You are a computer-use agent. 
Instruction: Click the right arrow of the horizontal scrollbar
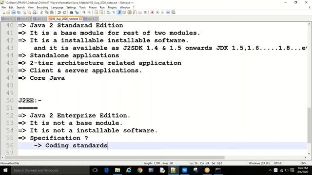pos(305,157)
